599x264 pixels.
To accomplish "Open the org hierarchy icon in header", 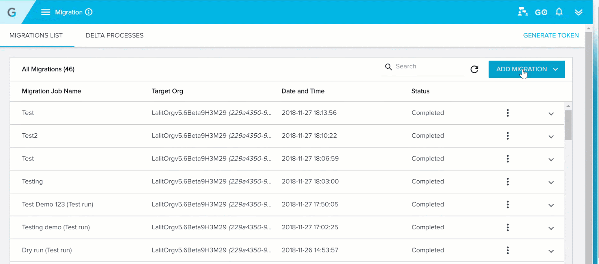I will pos(523,12).
